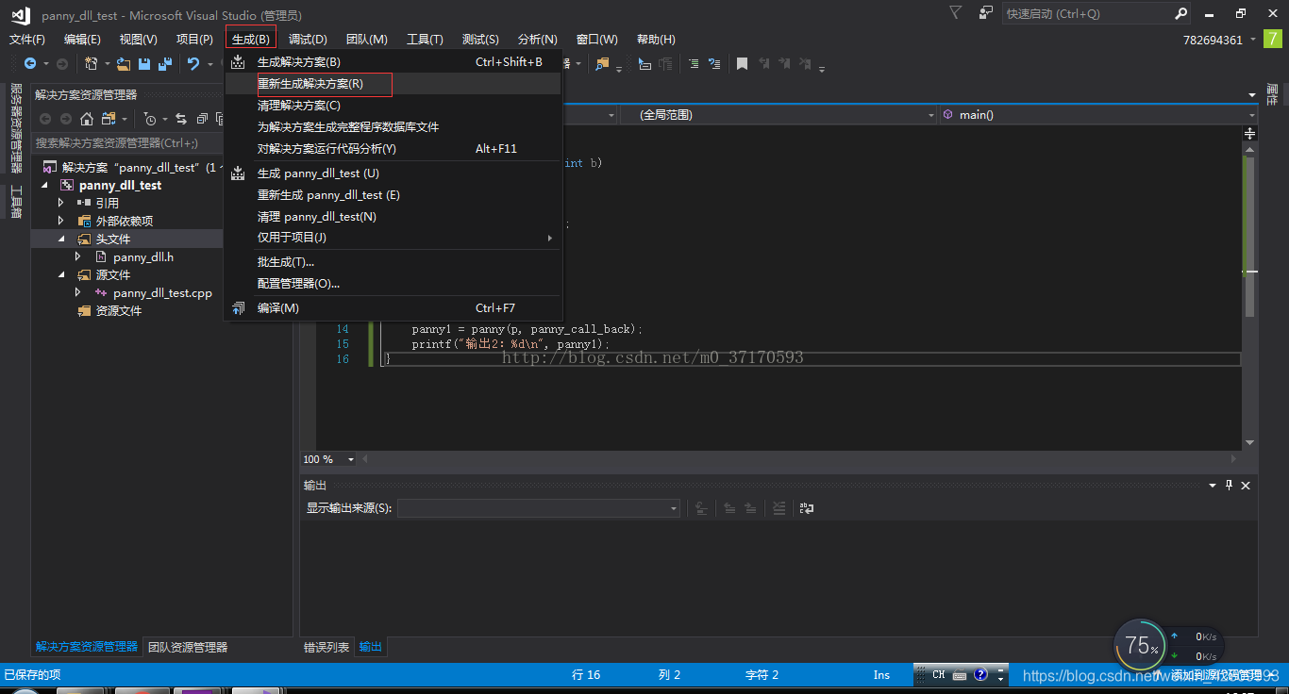Click the Open File folder icon

pos(124,63)
